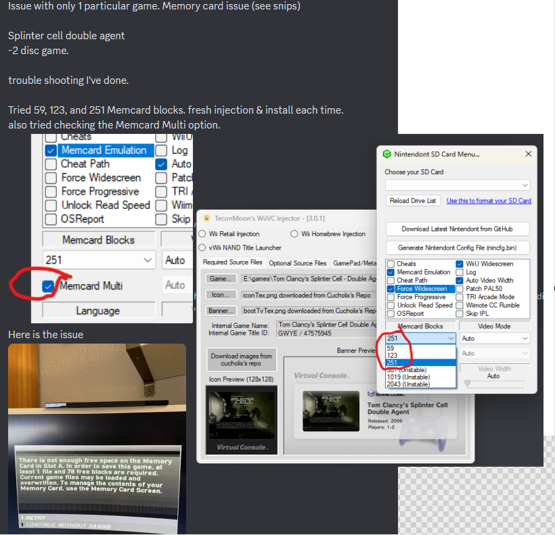Viewport: 555px width, 535px height.
Task: Select 1019 (Unstable) memcard option
Action: point(420,377)
